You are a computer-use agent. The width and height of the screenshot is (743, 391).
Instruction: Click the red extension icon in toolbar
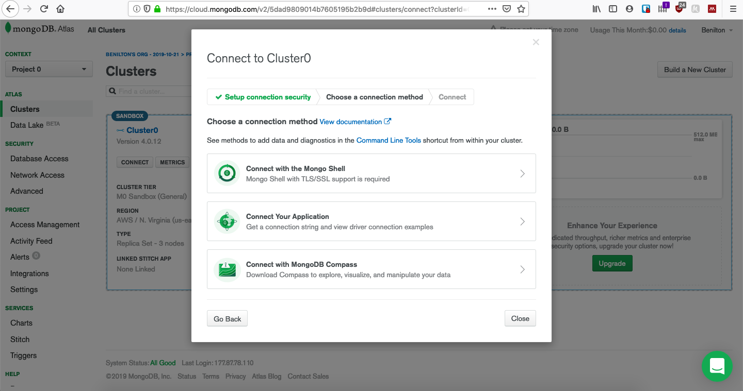(712, 9)
